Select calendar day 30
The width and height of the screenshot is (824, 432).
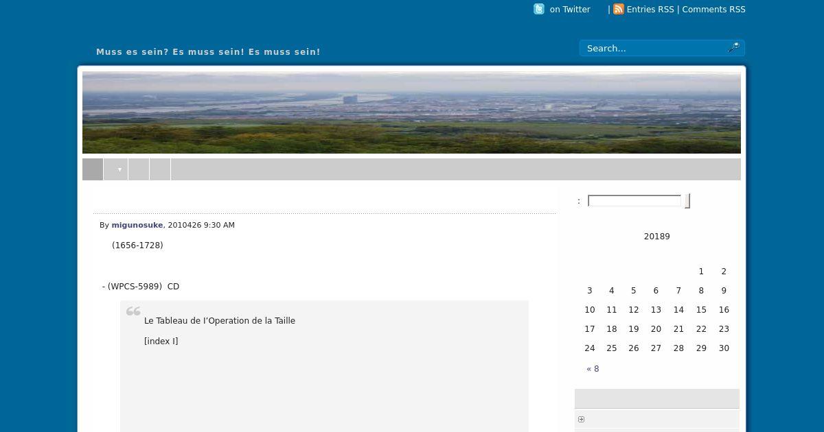coord(724,348)
